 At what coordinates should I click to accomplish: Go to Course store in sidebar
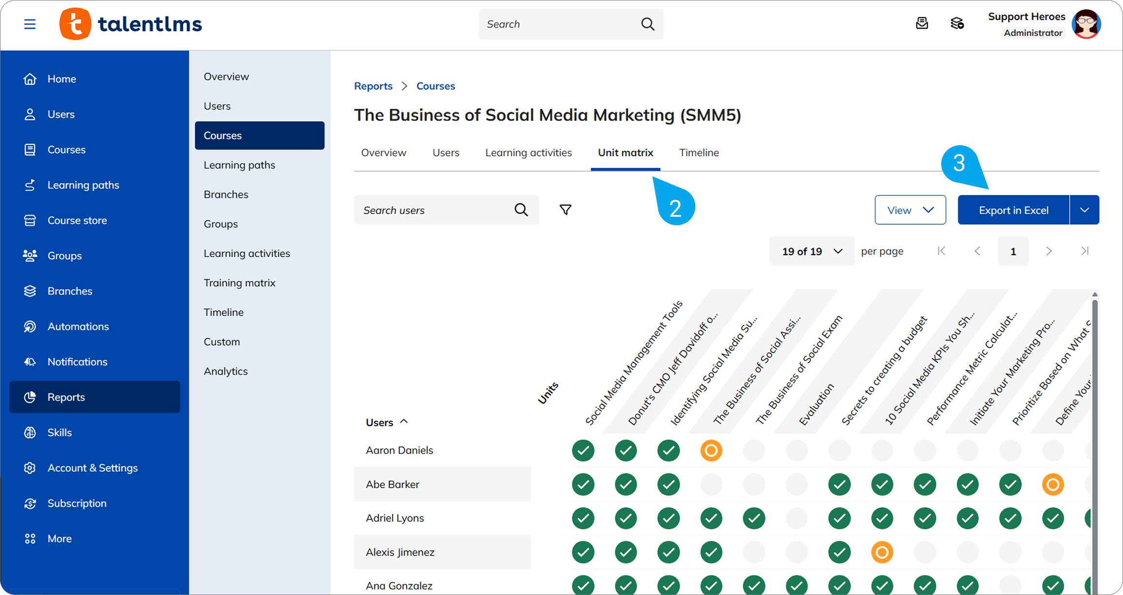[77, 220]
